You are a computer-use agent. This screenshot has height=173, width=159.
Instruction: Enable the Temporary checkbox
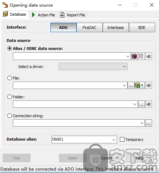tap(122, 139)
